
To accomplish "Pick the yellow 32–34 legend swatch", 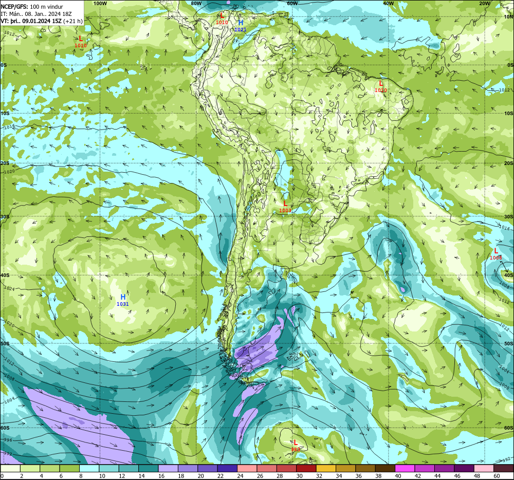I will pyautogui.click(x=326, y=468).
